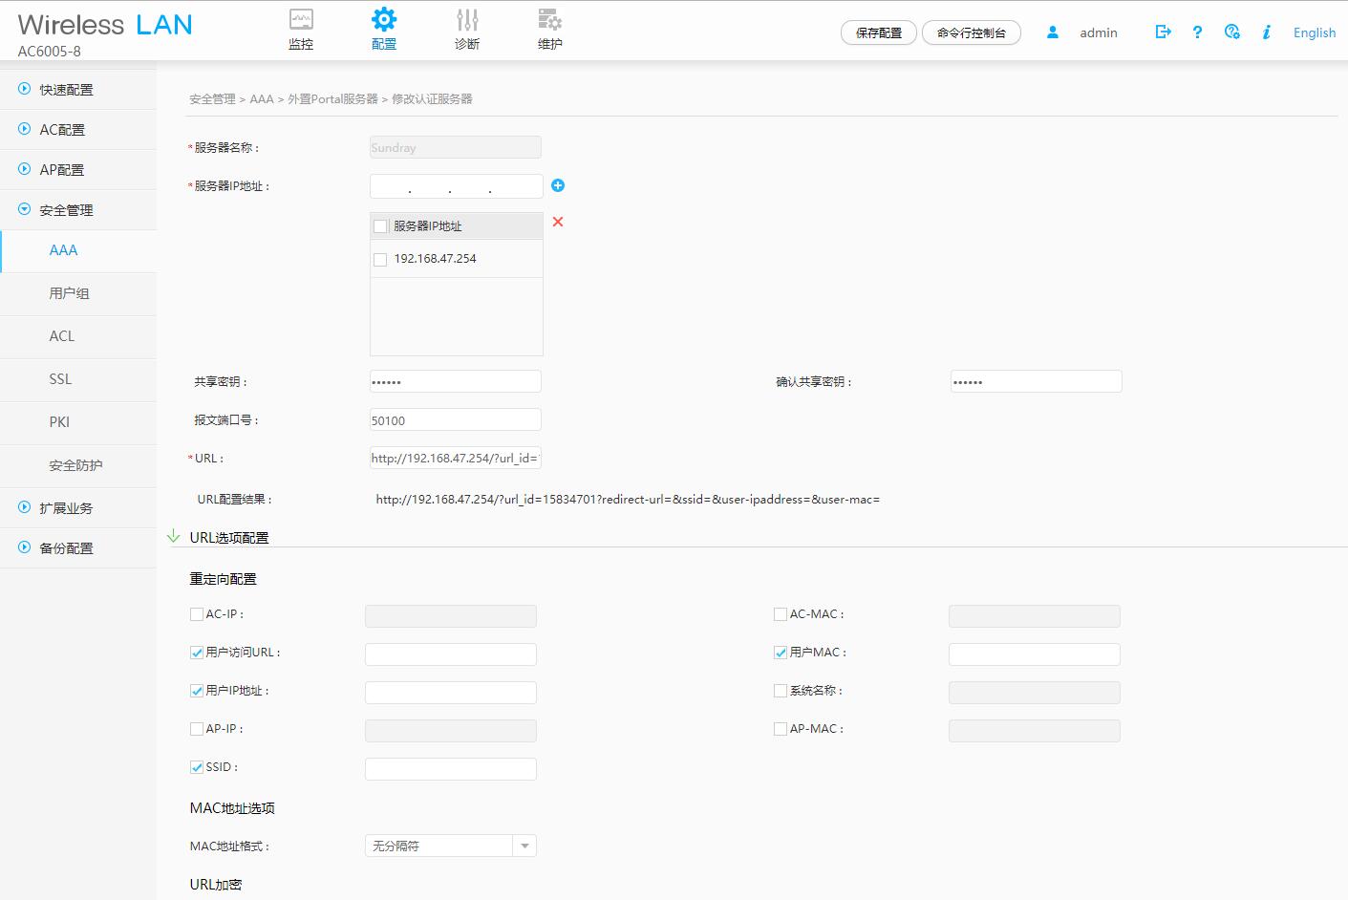Enable AP-MAC checkbox
Viewport: 1348px width, 900px height.
[x=781, y=729]
